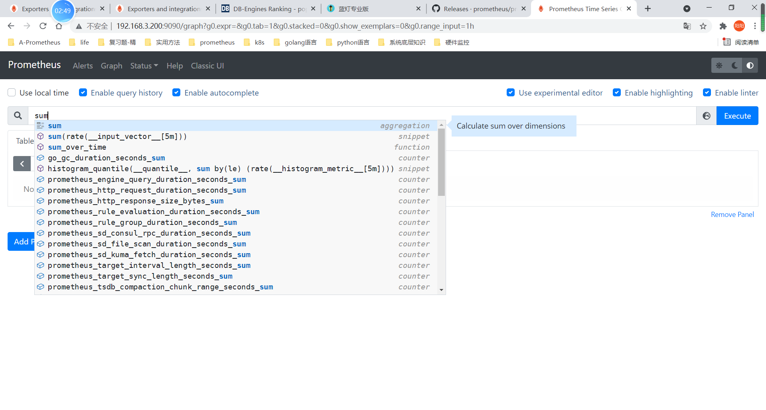Click the Remove Panel link

(732, 215)
